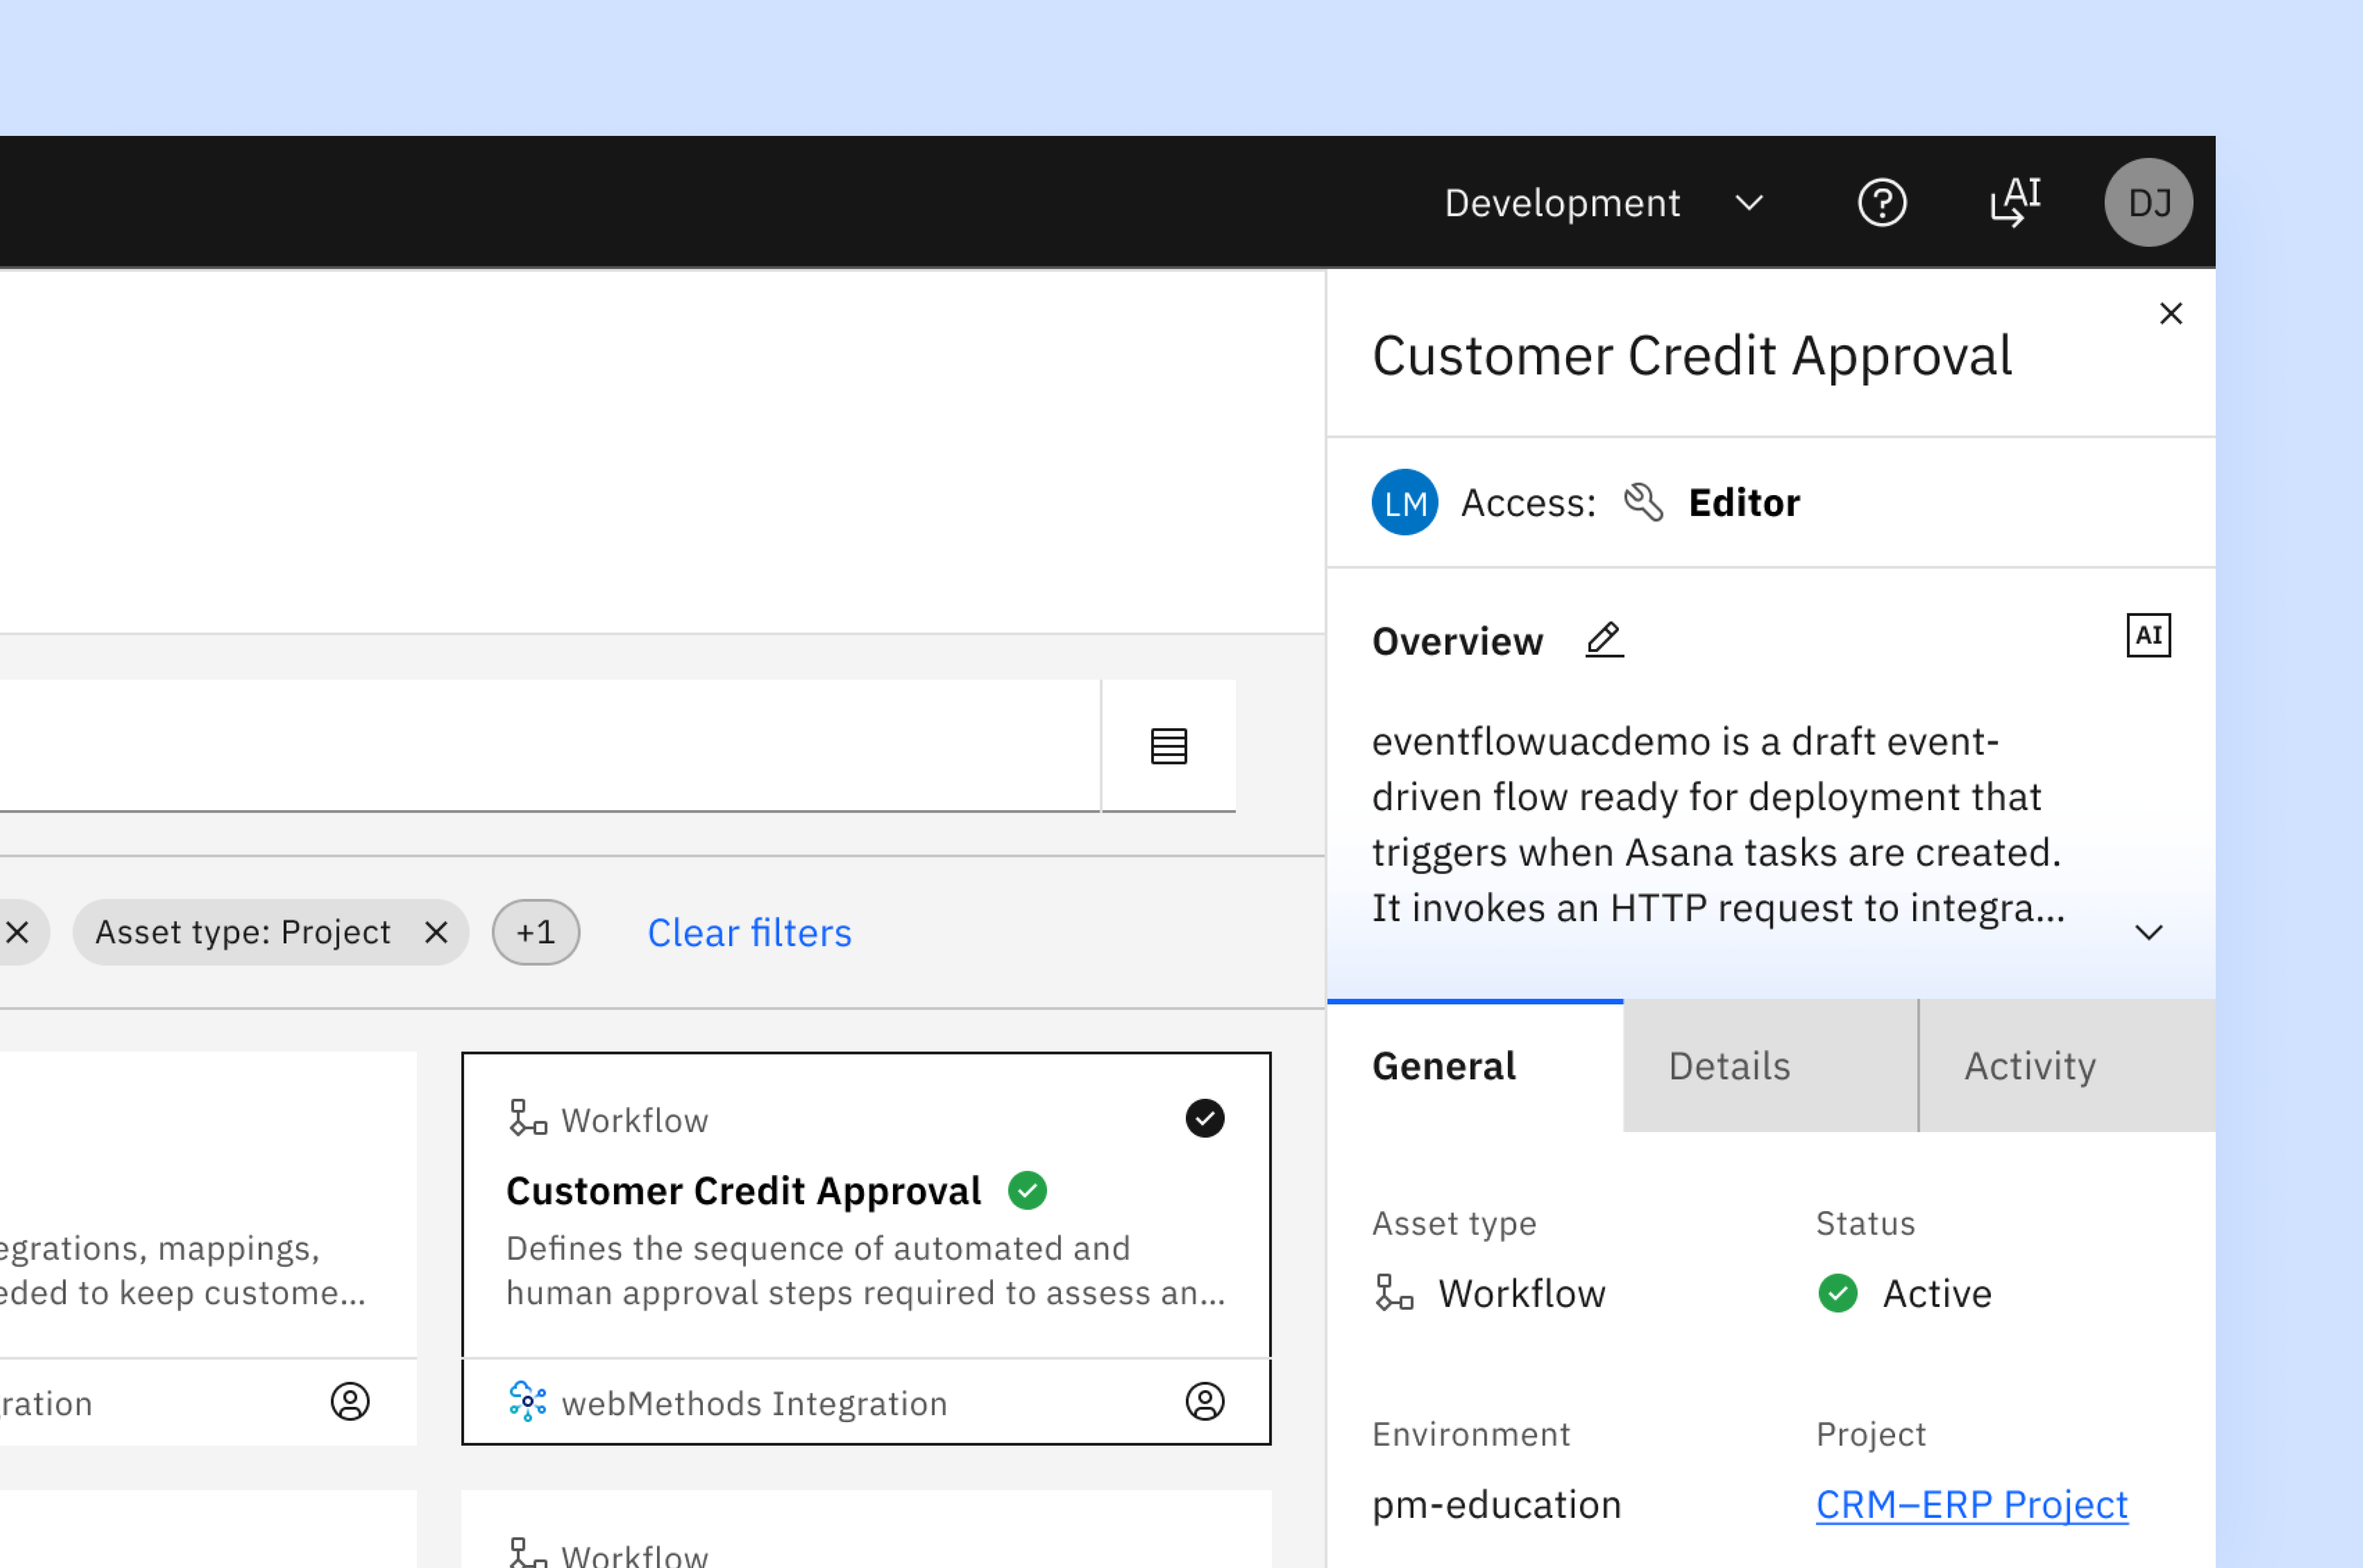
Task: Click the webMethods Integration label
Action: pos(754,1403)
